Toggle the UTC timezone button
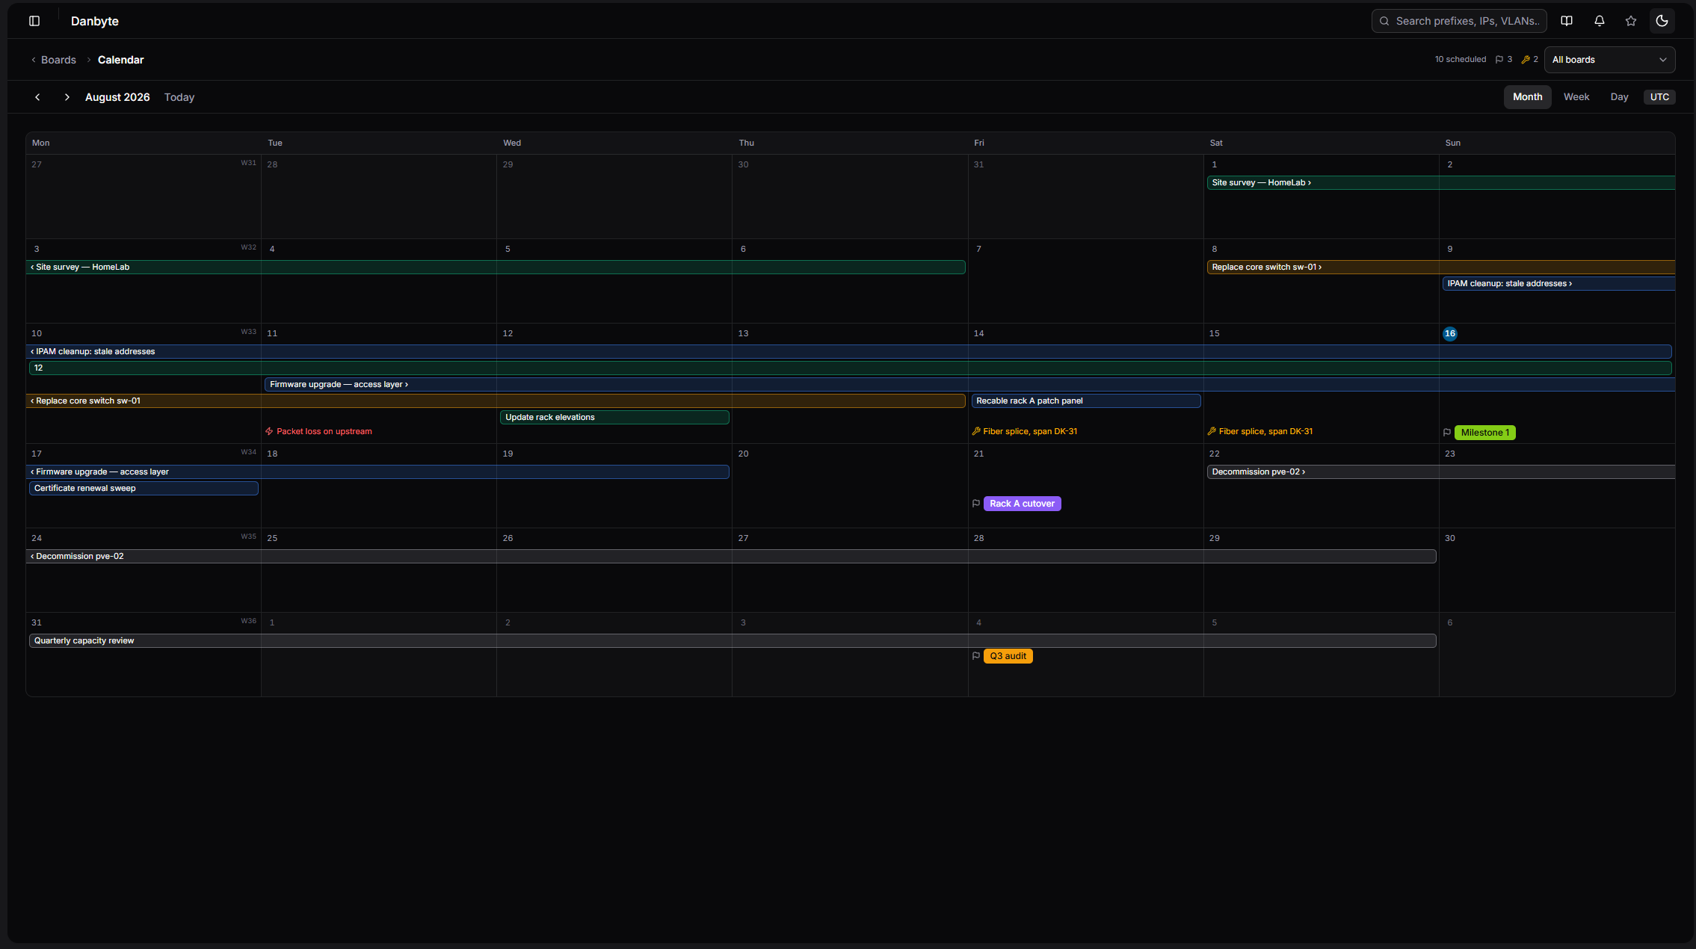The image size is (1696, 949). 1659,97
